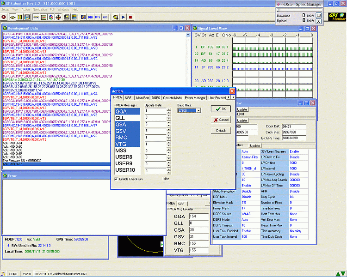Click the crosshair target toolbar icon
The image size is (347, 277).
click(x=59, y=17)
